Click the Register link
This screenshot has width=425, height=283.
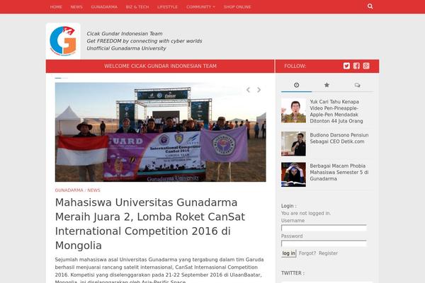point(328,253)
